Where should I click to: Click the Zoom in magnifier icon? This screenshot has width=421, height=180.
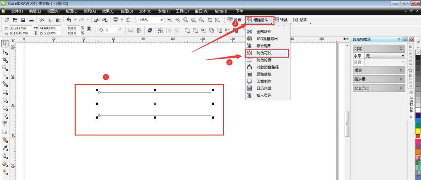click(x=169, y=20)
